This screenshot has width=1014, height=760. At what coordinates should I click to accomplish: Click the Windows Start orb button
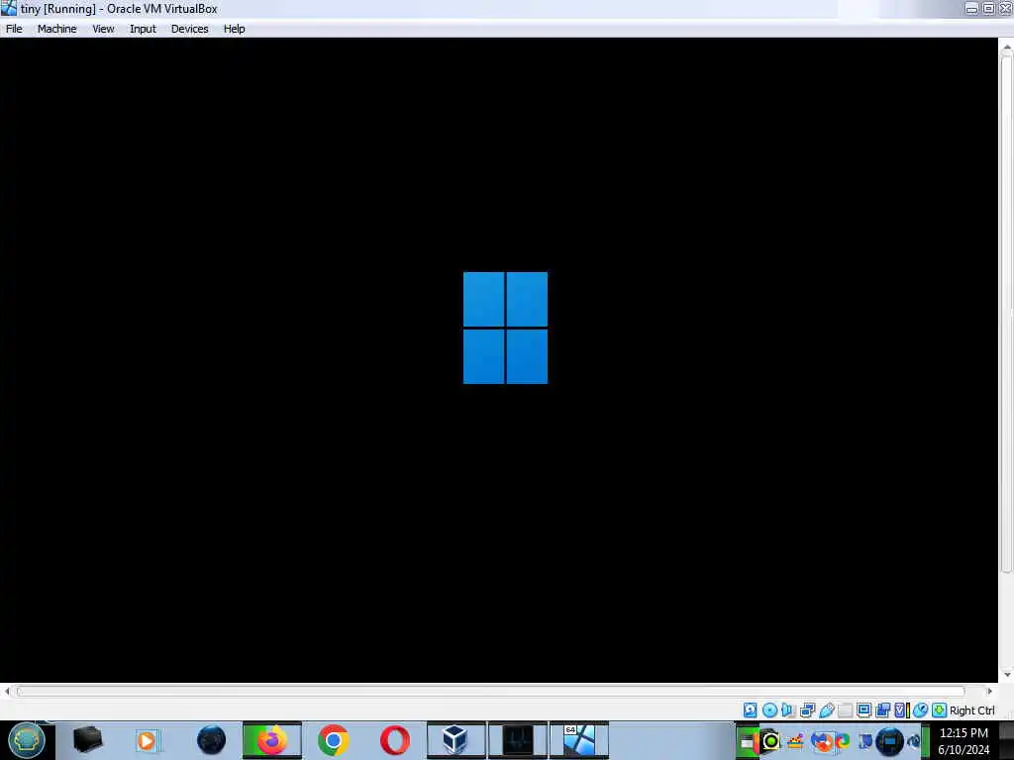coord(27,740)
